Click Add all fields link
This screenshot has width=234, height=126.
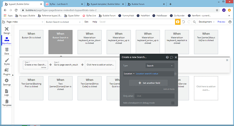point(169,89)
